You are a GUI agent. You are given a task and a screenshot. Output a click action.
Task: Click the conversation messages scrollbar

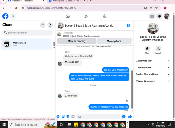tap(132, 90)
